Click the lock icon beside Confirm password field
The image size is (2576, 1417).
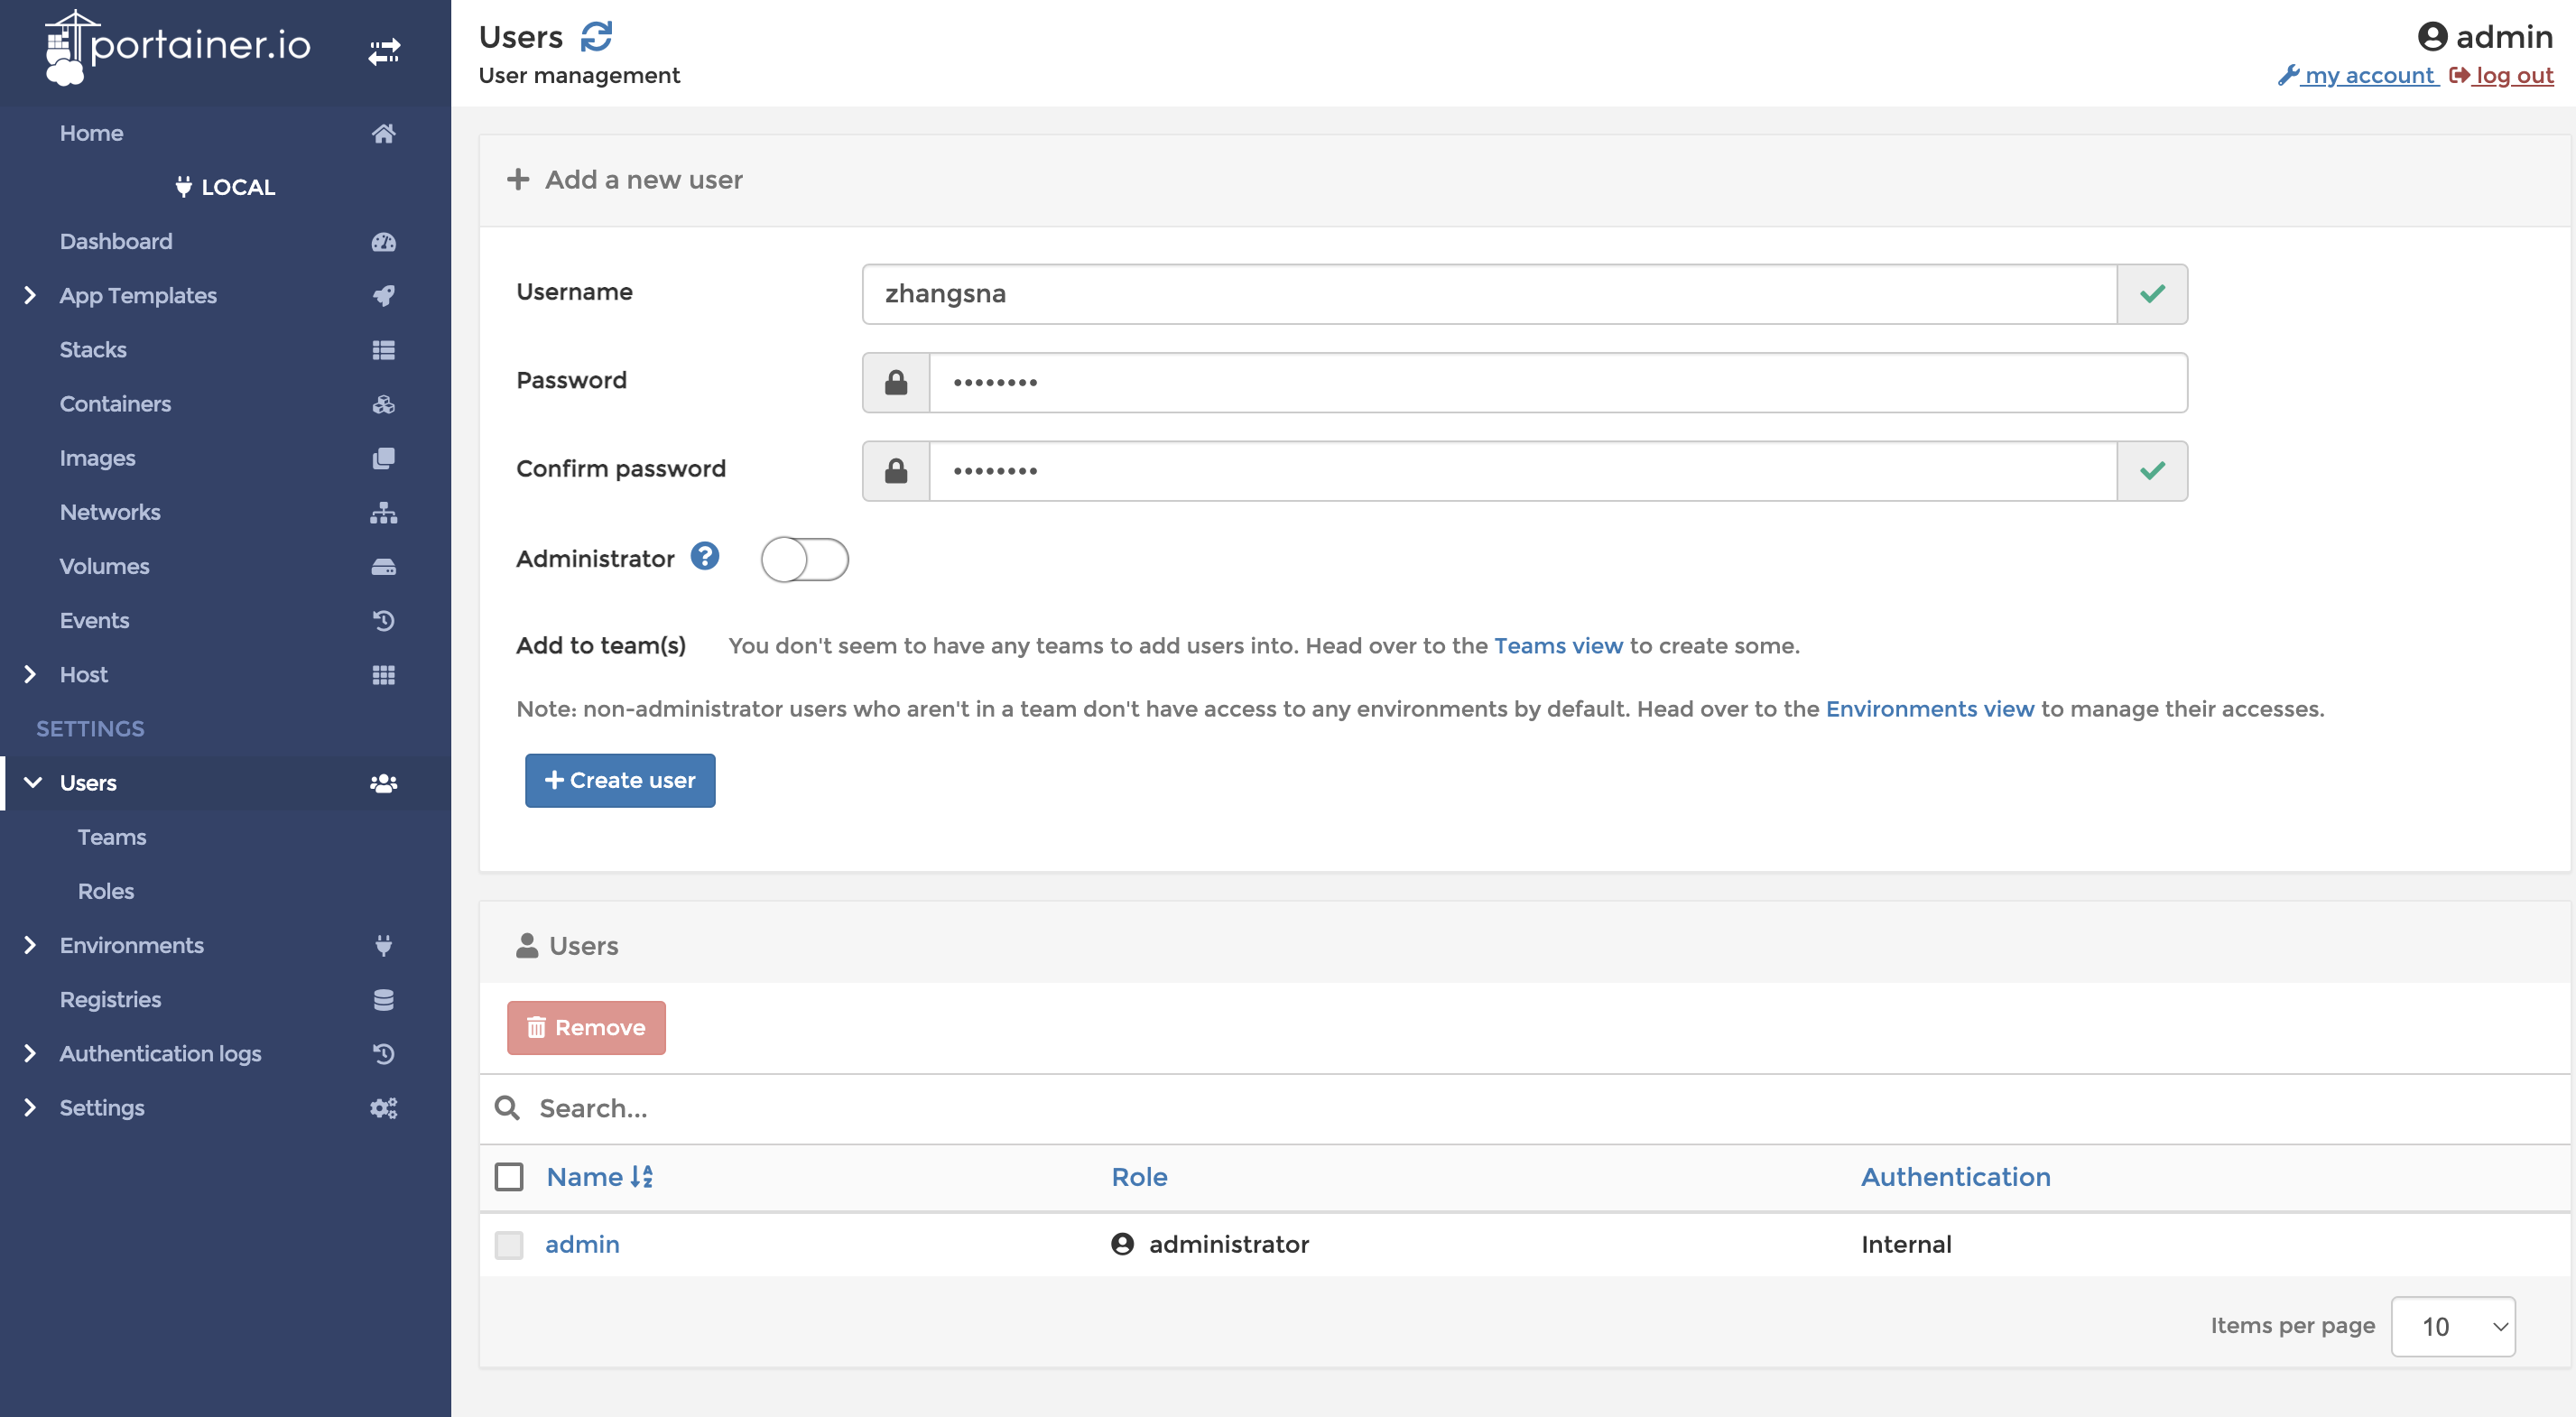(x=896, y=471)
